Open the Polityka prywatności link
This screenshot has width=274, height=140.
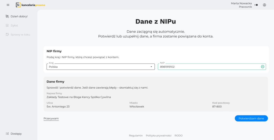click(x=158, y=135)
